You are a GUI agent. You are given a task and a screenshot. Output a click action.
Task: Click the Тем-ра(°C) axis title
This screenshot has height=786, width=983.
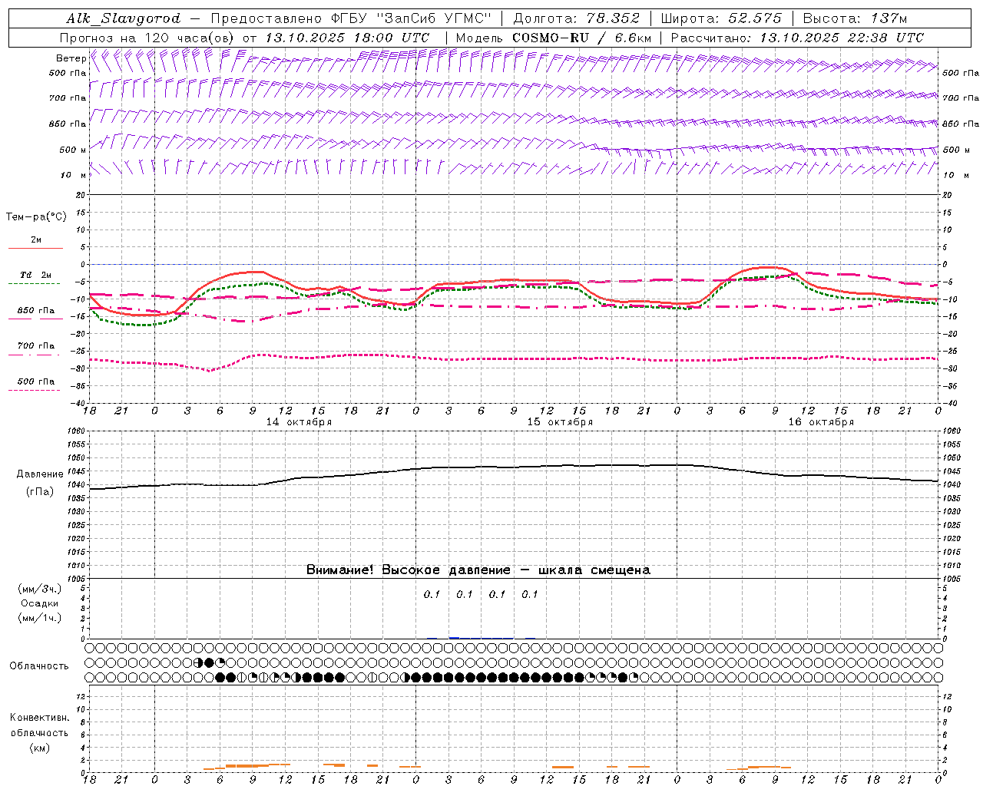coord(36,217)
